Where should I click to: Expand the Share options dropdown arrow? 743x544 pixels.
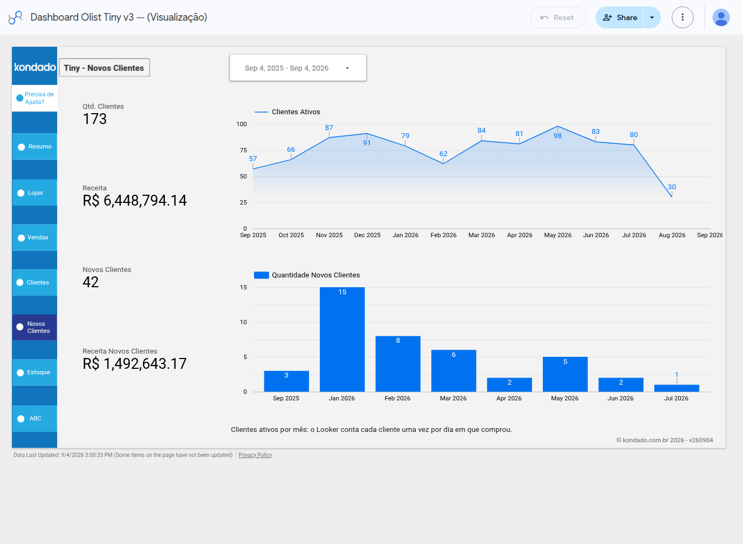click(652, 17)
